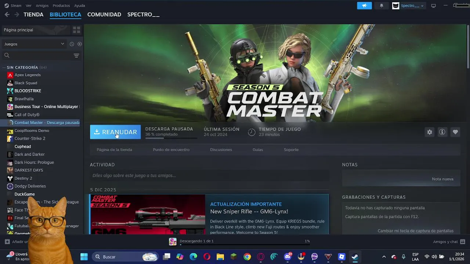Click the downloading game thumbnail icon
Screen dimensions: 470x264
point(173,241)
